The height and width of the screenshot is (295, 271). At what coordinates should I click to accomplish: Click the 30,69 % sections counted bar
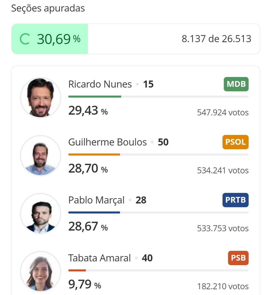click(x=135, y=39)
